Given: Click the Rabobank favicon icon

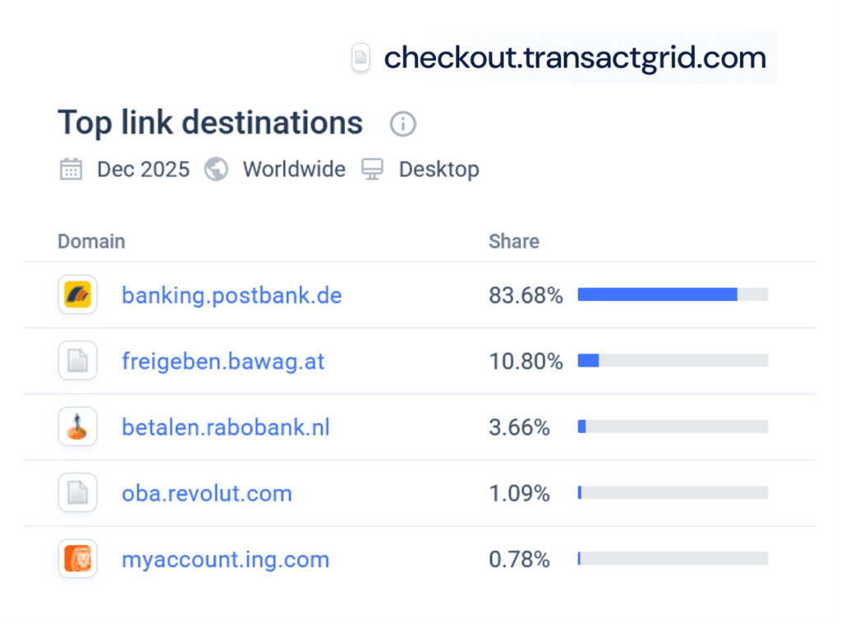Looking at the screenshot, I should [x=77, y=427].
